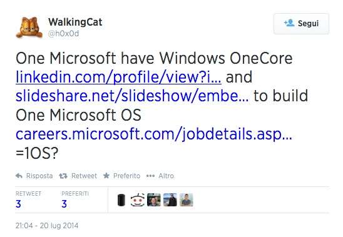The width and height of the screenshot is (343, 237).
Task: Click the Retweet action label
Action: (x=84, y=176)
